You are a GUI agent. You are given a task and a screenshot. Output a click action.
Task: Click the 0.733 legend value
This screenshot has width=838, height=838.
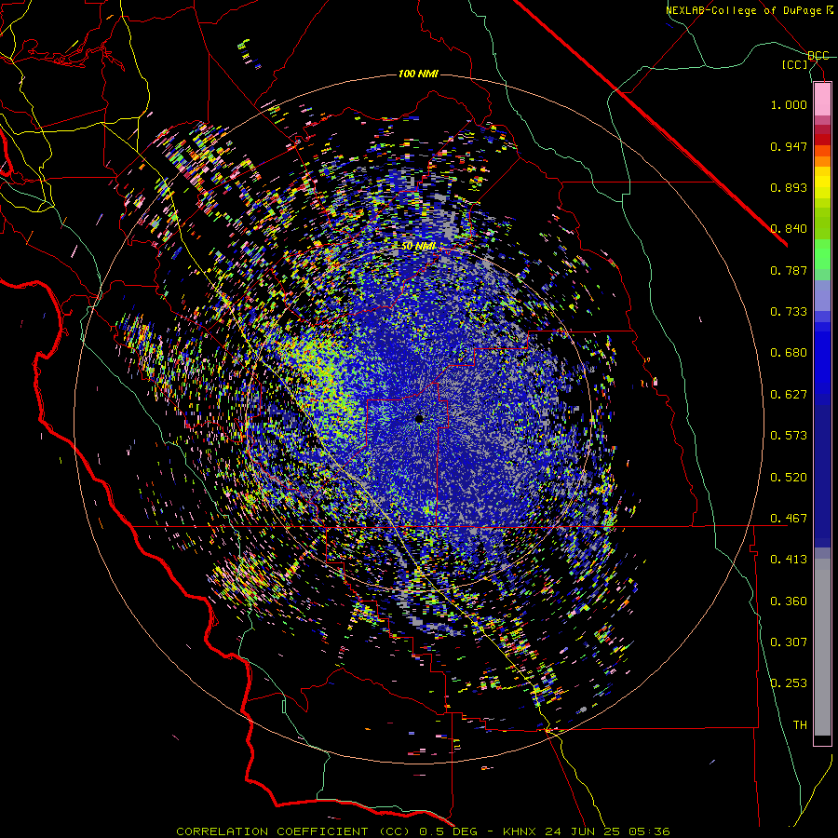[x=789, y=312]
